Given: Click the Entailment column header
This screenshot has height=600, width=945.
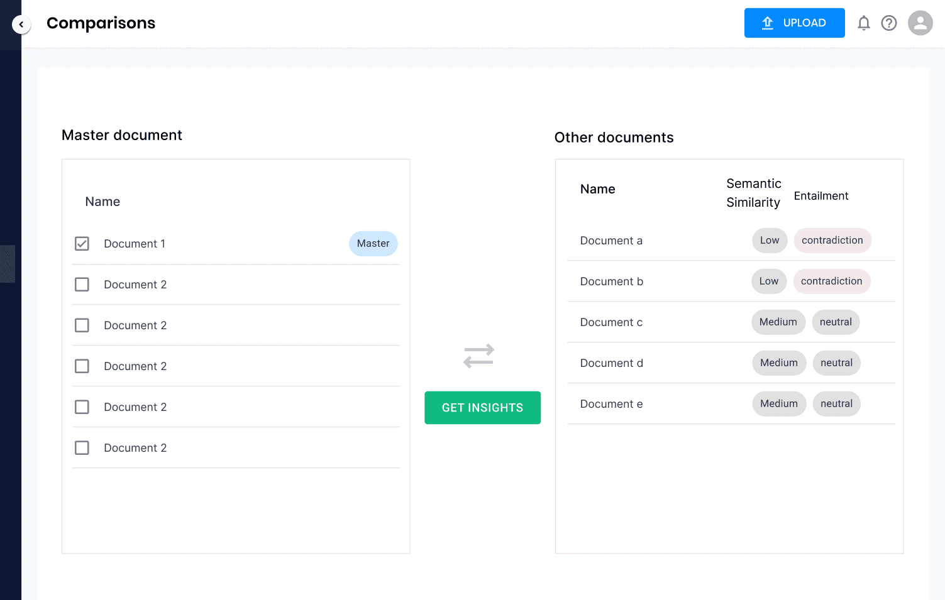Looking at the screenshot, I should click(x=821, y=196).
